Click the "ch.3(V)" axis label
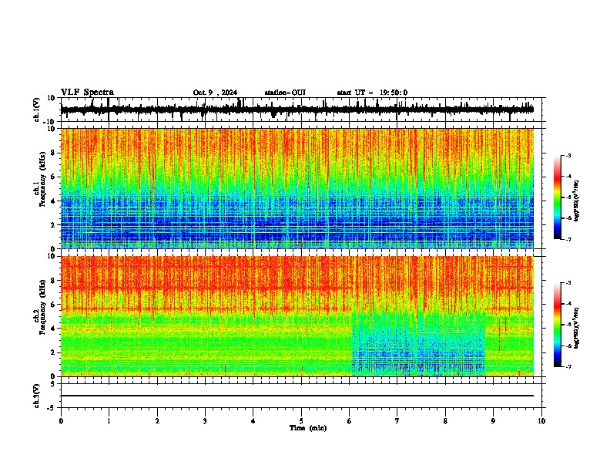The height and width of the screenshot is (472, 610). tap(37, 396)
